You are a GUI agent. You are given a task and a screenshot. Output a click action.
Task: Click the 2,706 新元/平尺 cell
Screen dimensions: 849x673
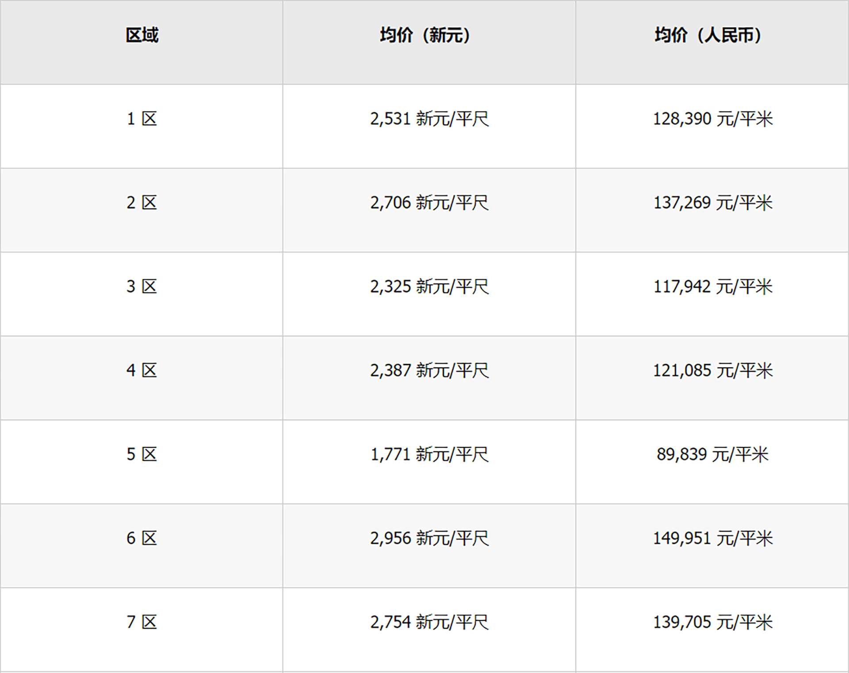tap(429, 203)
